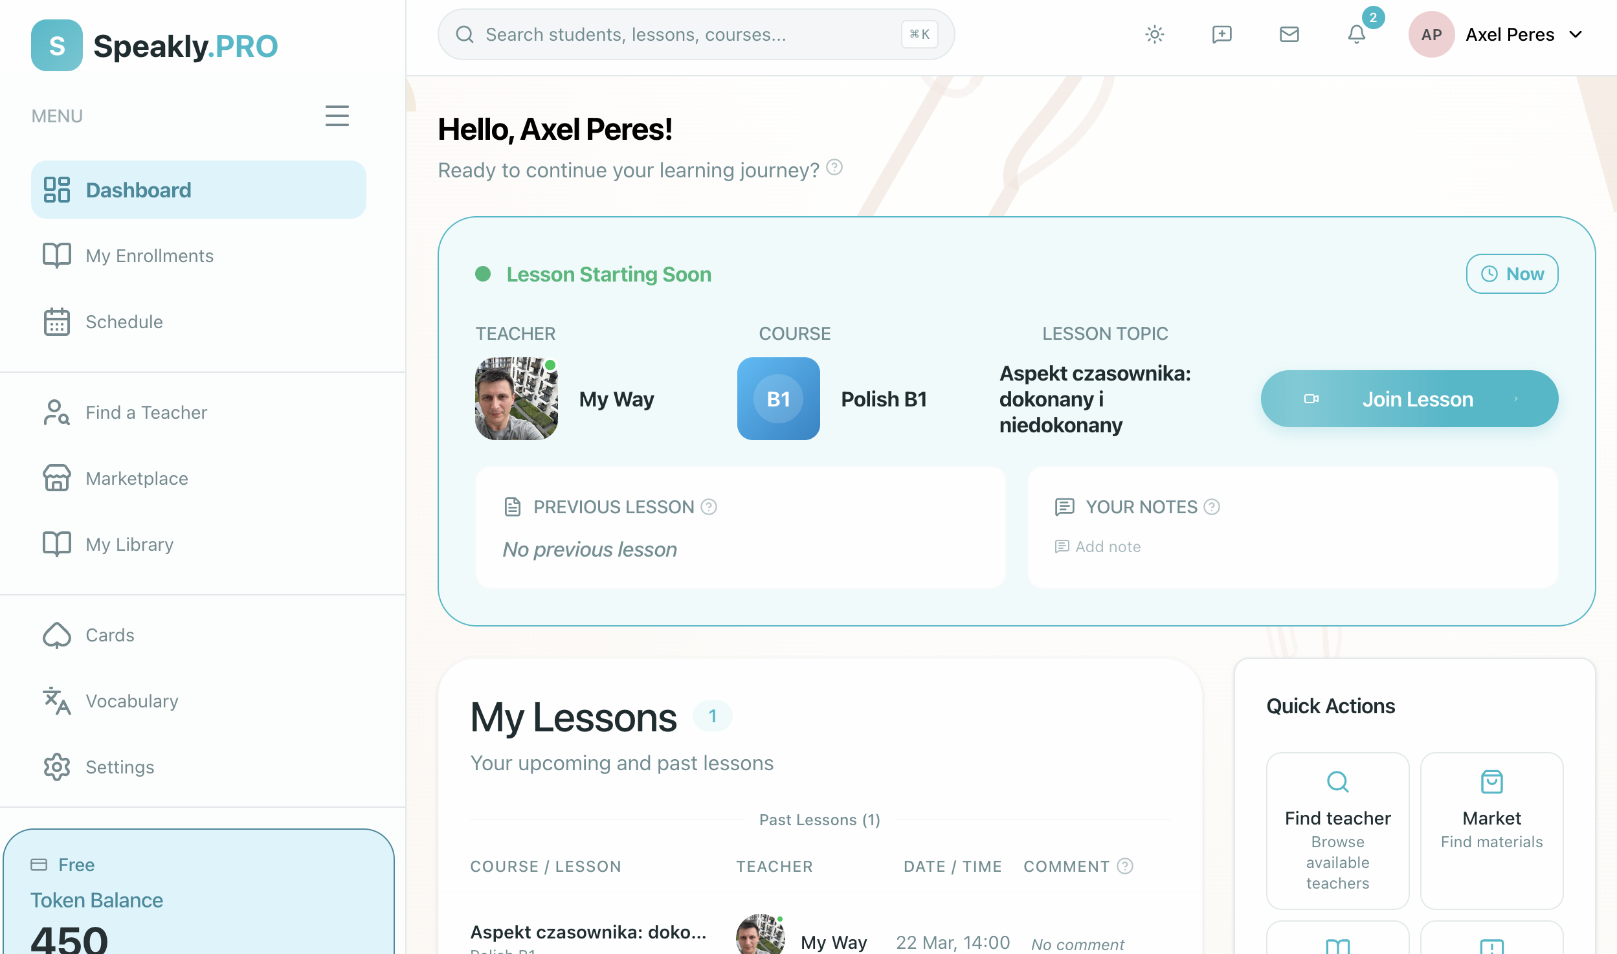Open Vocabulary translation icon

click(x=57, y=701)
